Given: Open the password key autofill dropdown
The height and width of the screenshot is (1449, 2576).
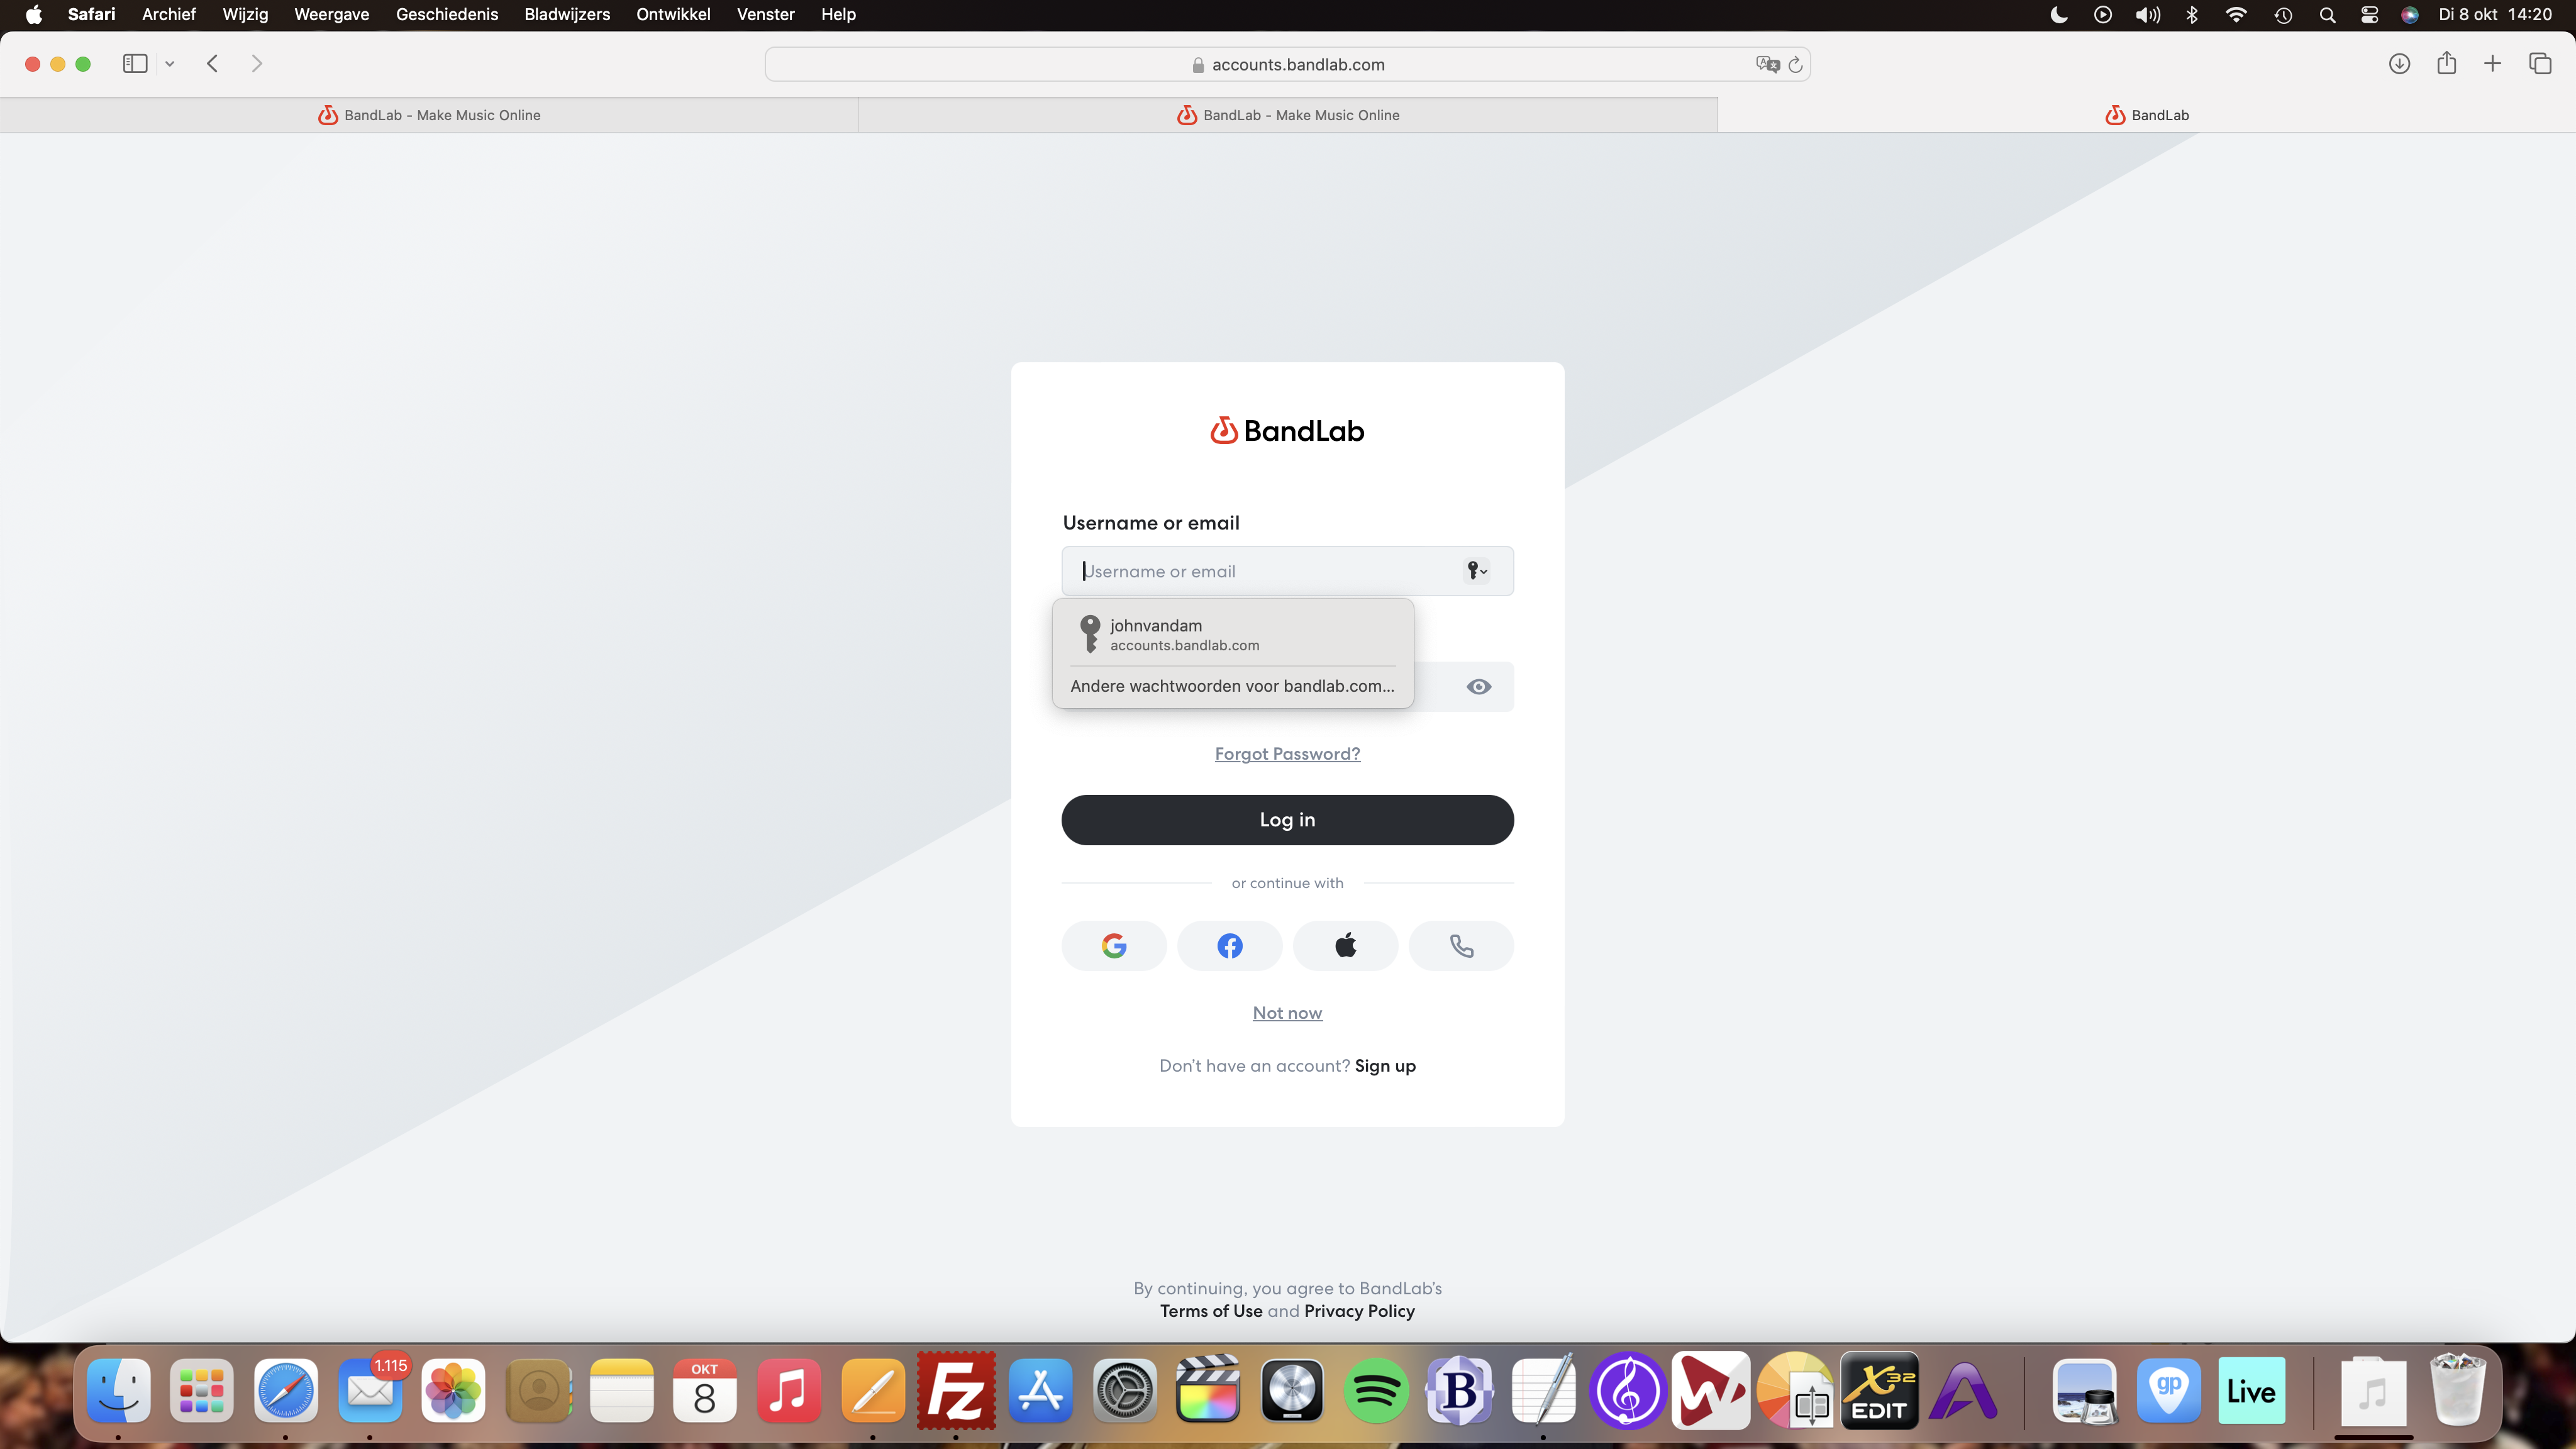Looking at the screenshot, I should pyautogui.click(x=1477, y=571).
